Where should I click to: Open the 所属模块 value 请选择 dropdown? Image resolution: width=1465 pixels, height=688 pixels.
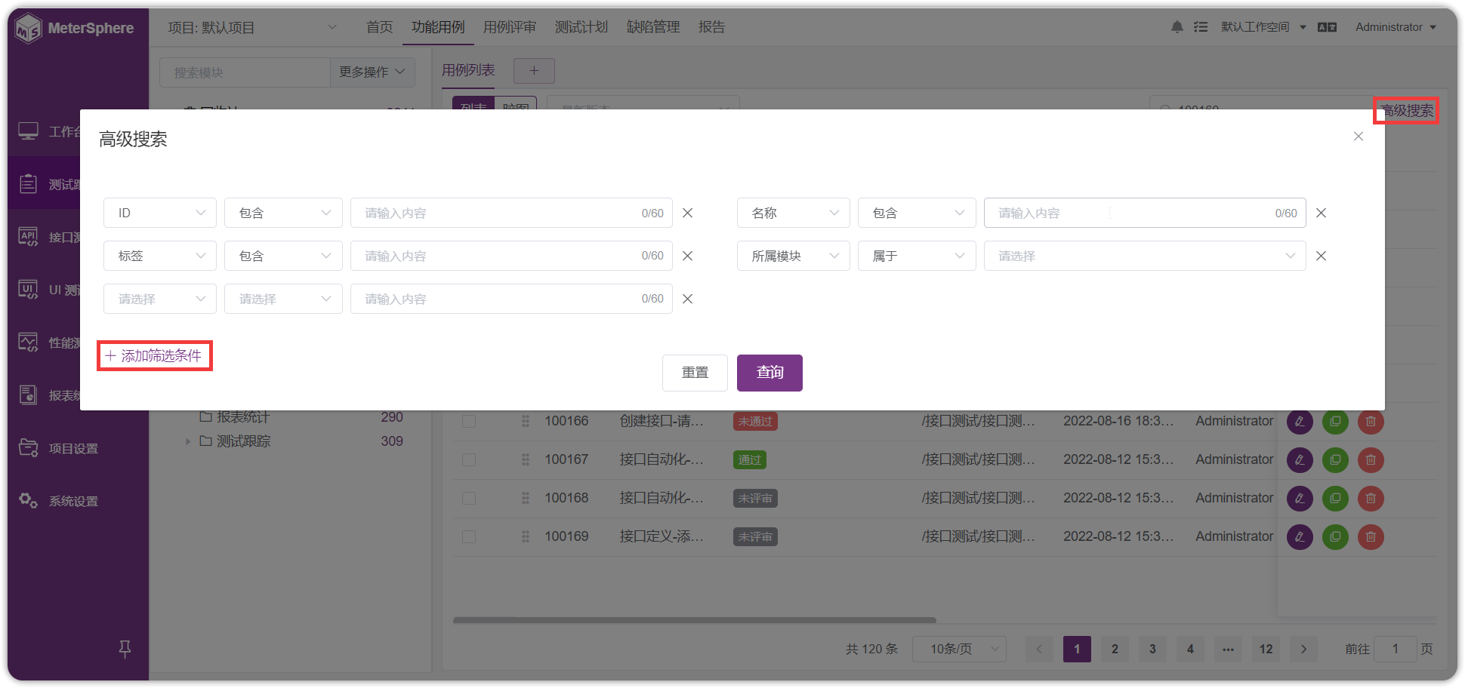pyautogui.click(x=1145, y=256)
